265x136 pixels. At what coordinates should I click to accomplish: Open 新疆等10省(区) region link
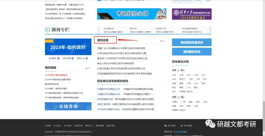pyautogui.click(x=179, y=110)
